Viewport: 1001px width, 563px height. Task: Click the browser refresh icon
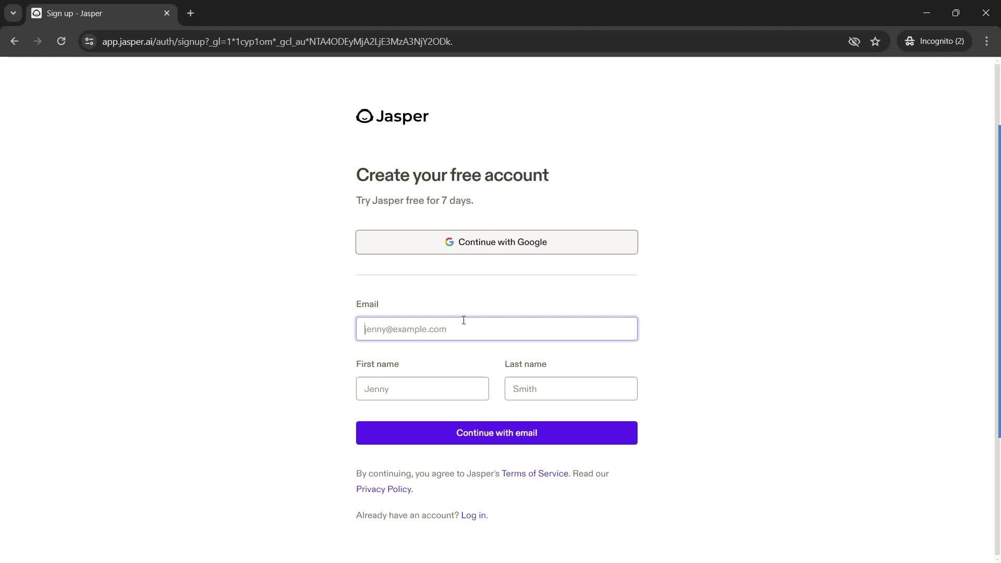click(x=62, y=41)
